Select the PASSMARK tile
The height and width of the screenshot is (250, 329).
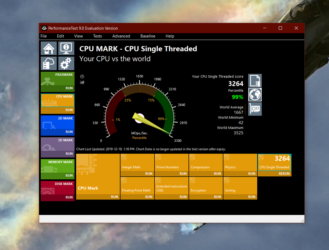coord(58,78)
